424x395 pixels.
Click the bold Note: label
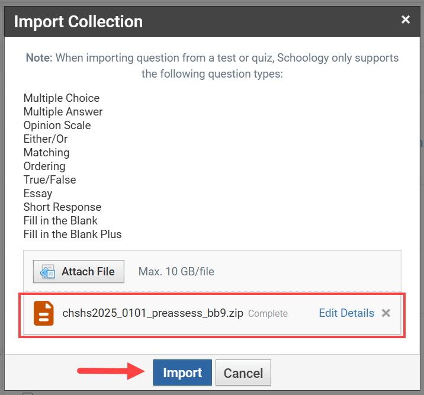coord(38,58)
